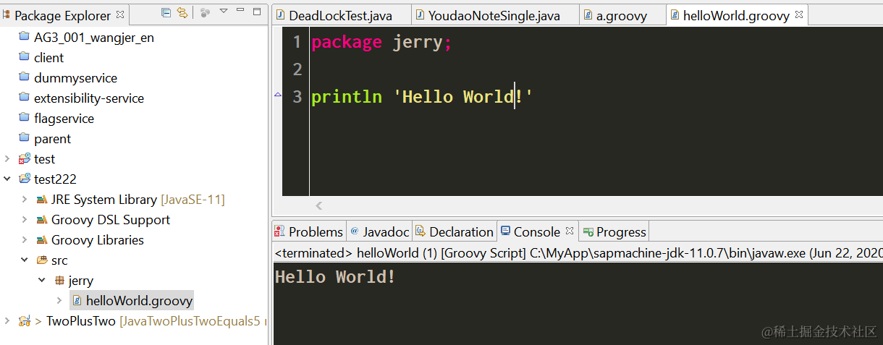The image size is (883, 345).
Task: Select the AG3_001_wangjer_en project label
Action: click(94, 37)
